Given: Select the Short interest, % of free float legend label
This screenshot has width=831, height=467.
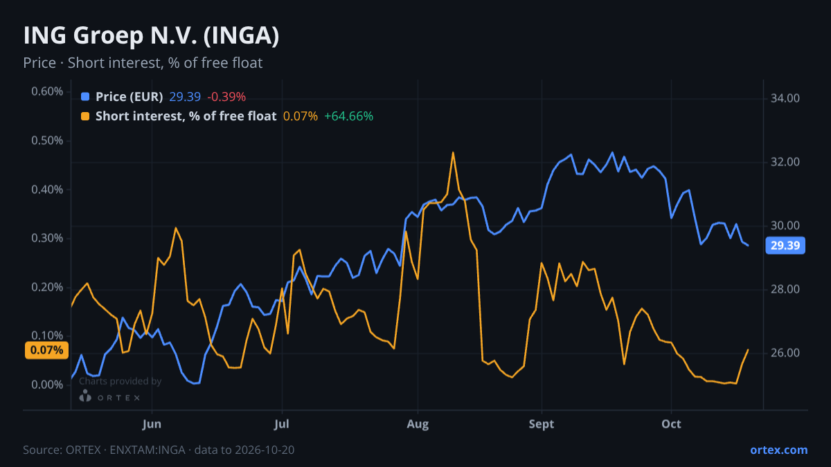Looking at the screenshot, I should click(x=186, y=116).
